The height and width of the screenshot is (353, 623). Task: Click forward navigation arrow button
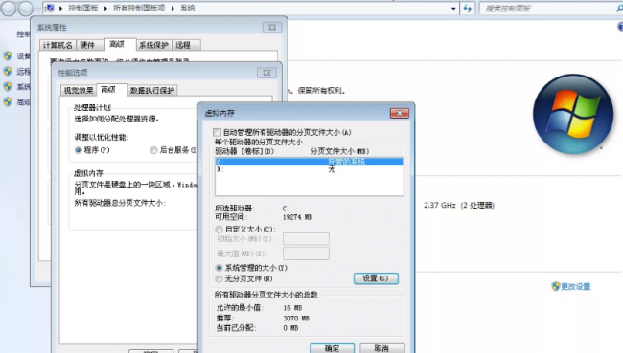pyautogui.click(x=26, y=9)
